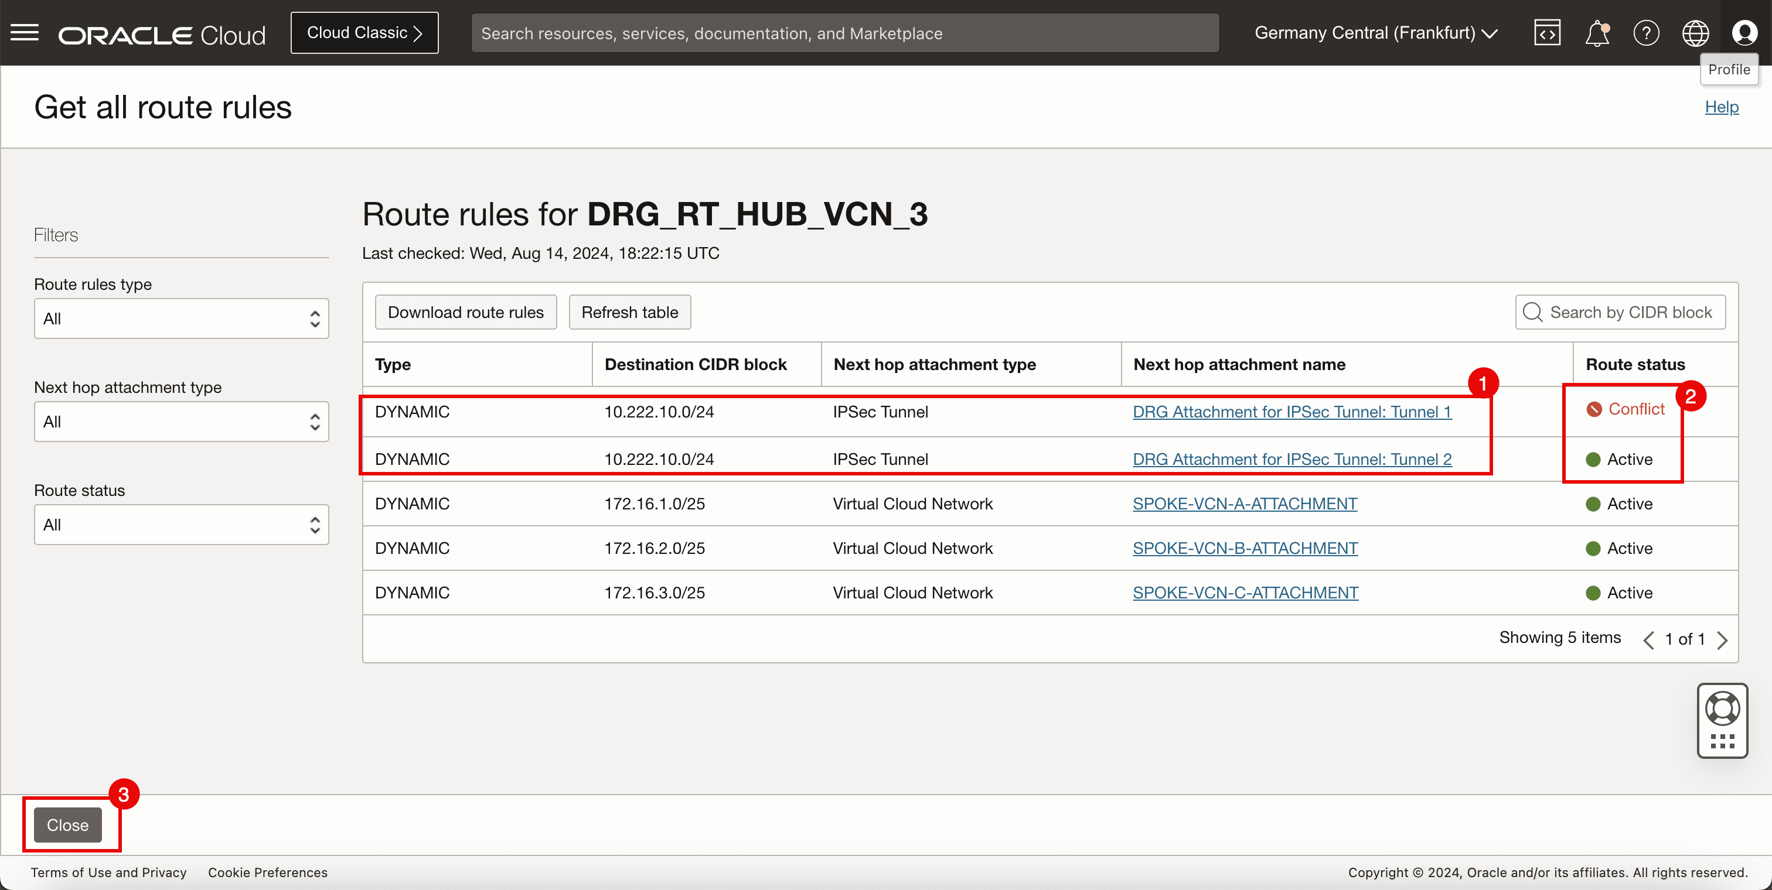Open the notifications bell

point(1597,32)
